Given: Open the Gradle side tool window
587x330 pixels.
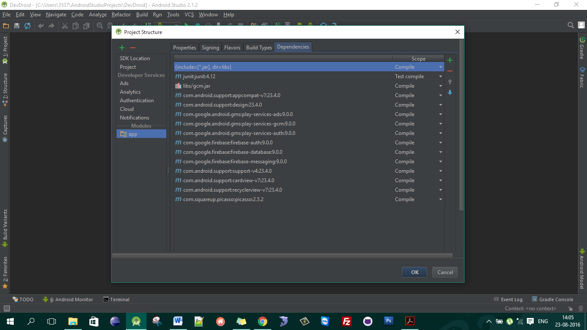Looking at the screenshot, I should (x=582, y=49).
